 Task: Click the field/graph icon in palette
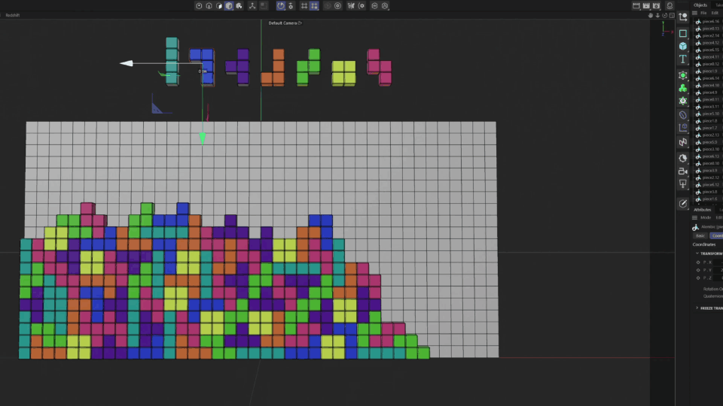(x=683, y=128)
